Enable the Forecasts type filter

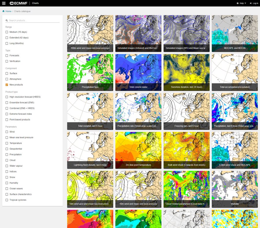(7, 55)
